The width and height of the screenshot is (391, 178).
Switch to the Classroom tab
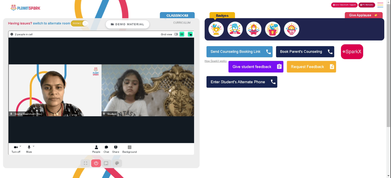coord(177,16)
